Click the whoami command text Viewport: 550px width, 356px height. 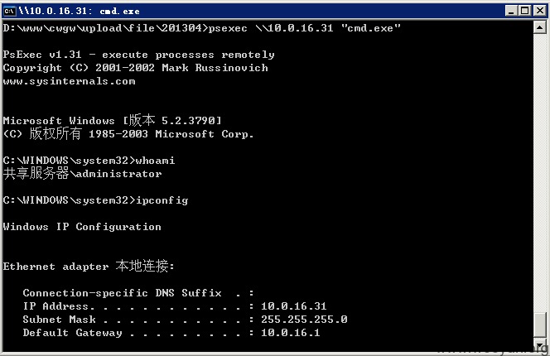[155, 161]
